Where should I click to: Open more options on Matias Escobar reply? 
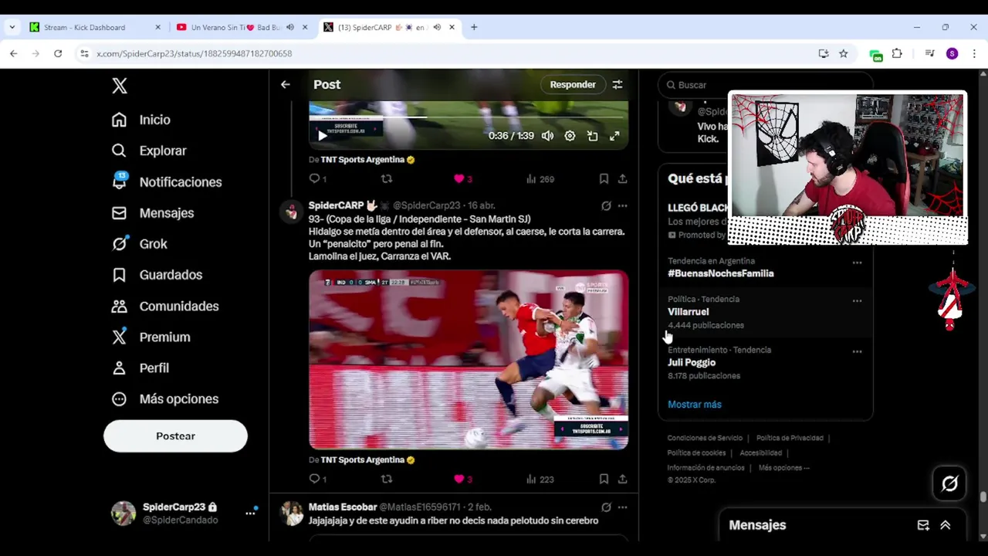pyautogui.click(x=622, y=507)
